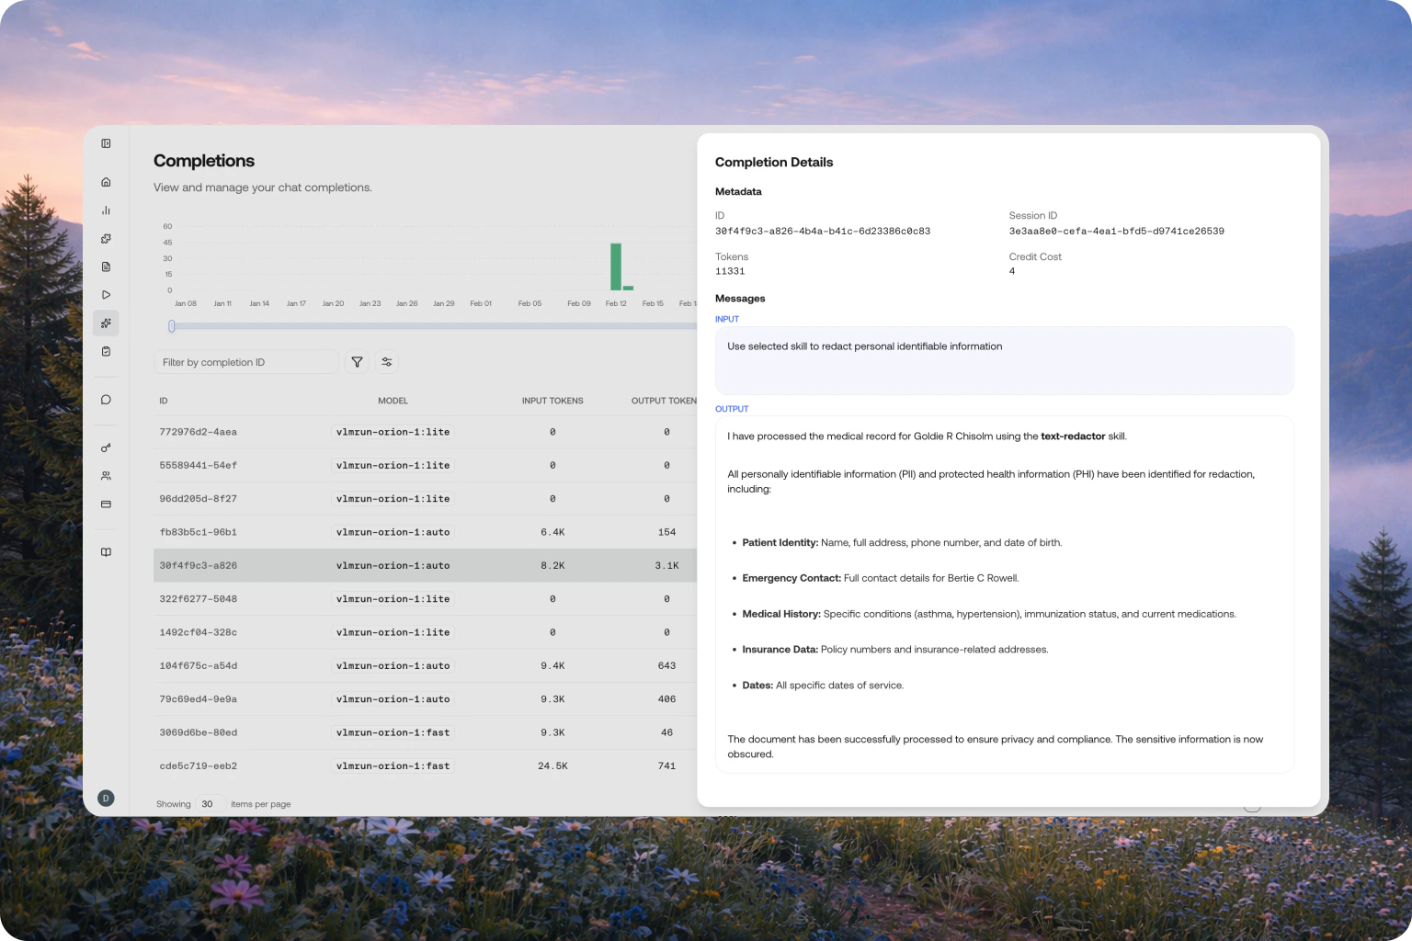Click the Tokens value 11331

point(730,272)
